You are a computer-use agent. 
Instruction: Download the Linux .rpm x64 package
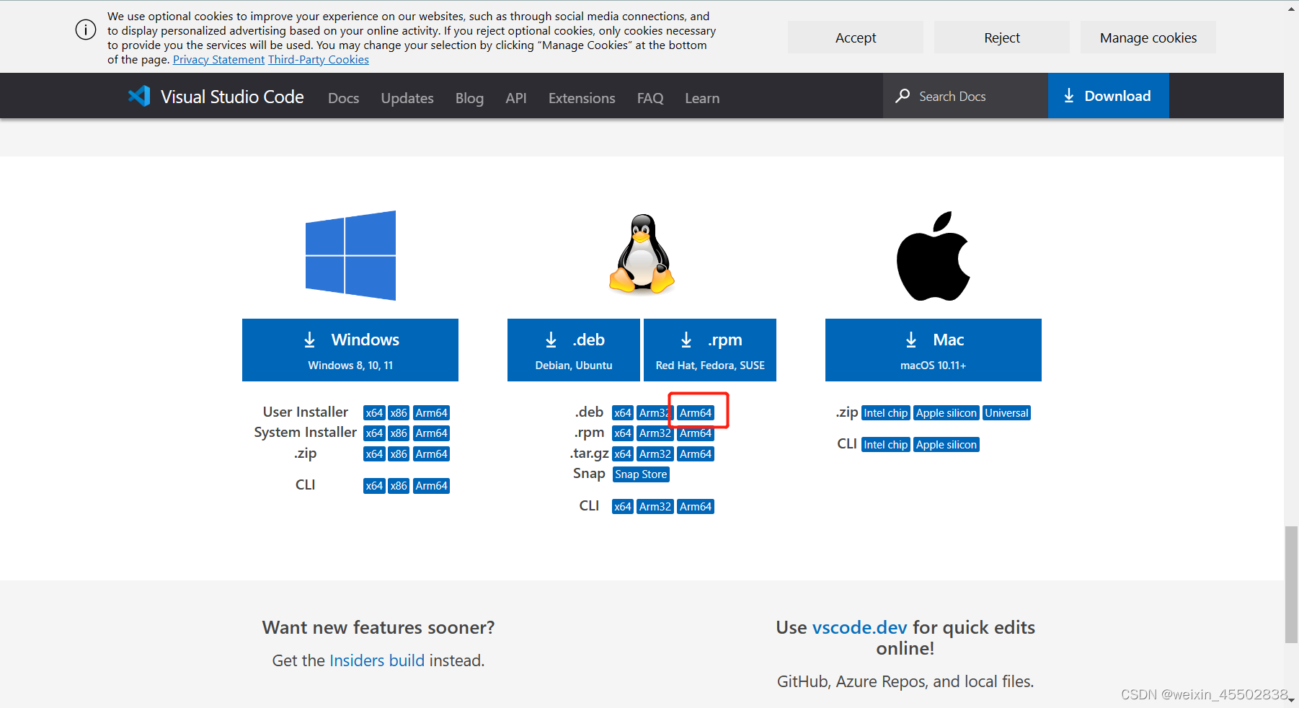point(623,433)
